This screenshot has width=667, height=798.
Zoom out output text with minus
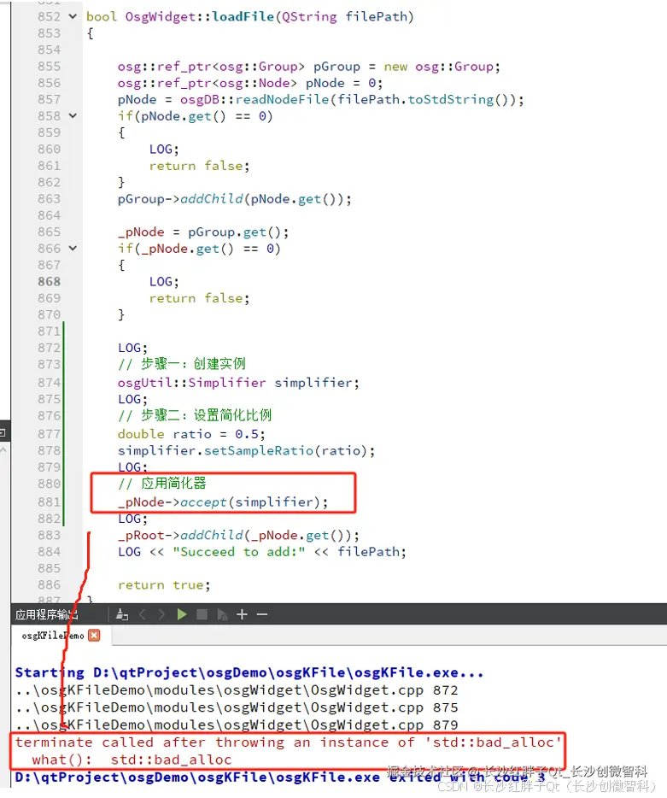(262, 615)
